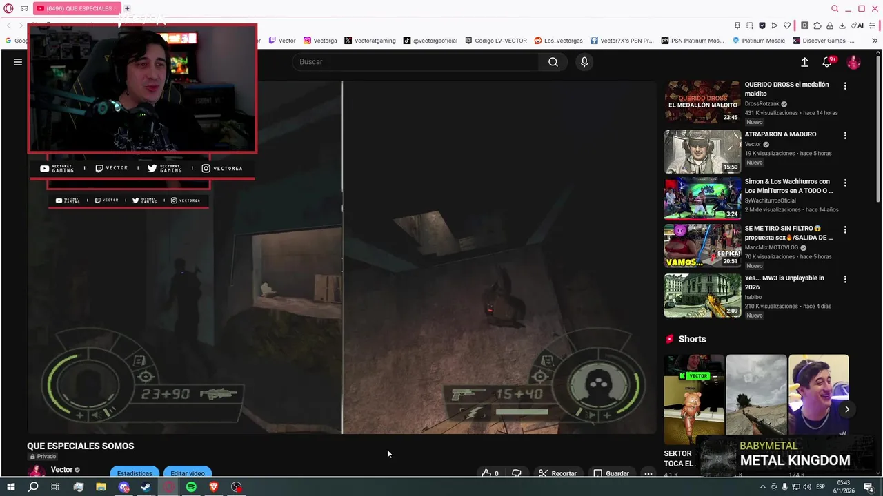This screenshot has height=496, width=883.
Task: Open Windows taskbar search
Action: pyautogui.click(x=33, y=487)
